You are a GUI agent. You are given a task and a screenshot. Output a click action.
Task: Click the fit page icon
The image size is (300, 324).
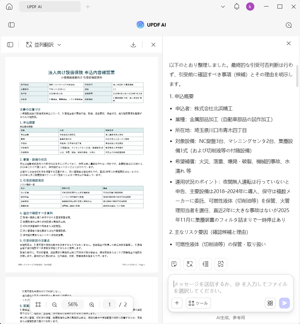click(x=38, y=304)
